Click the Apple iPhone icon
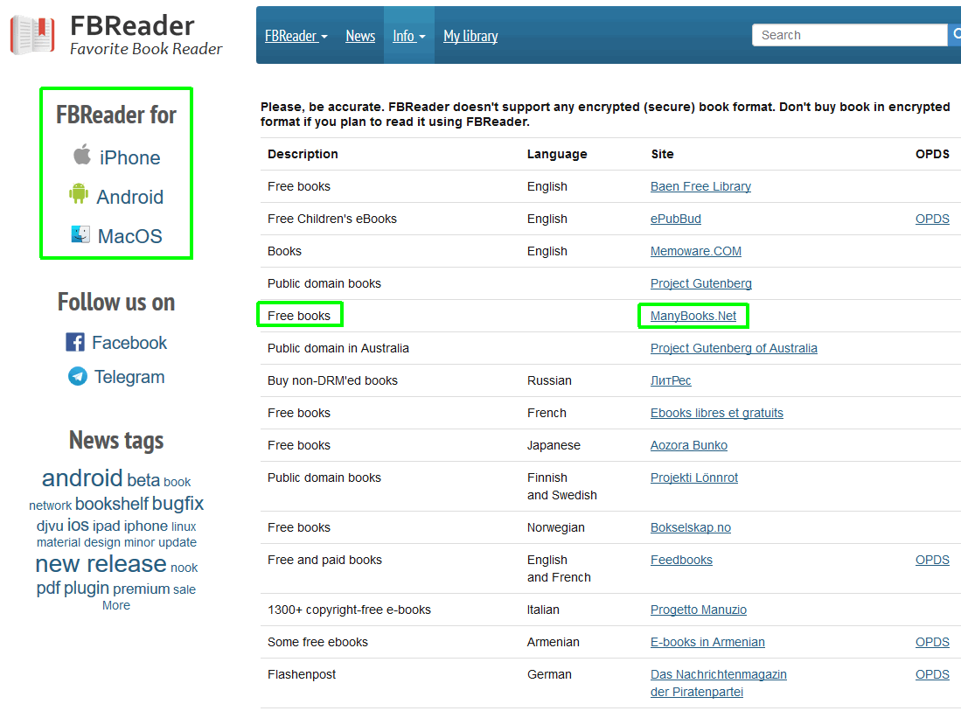961x711 pixels. coord(81,156)
